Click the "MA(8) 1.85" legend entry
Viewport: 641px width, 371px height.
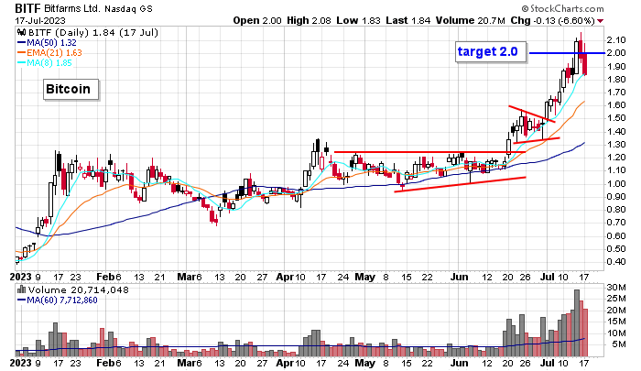pos(49,63)
